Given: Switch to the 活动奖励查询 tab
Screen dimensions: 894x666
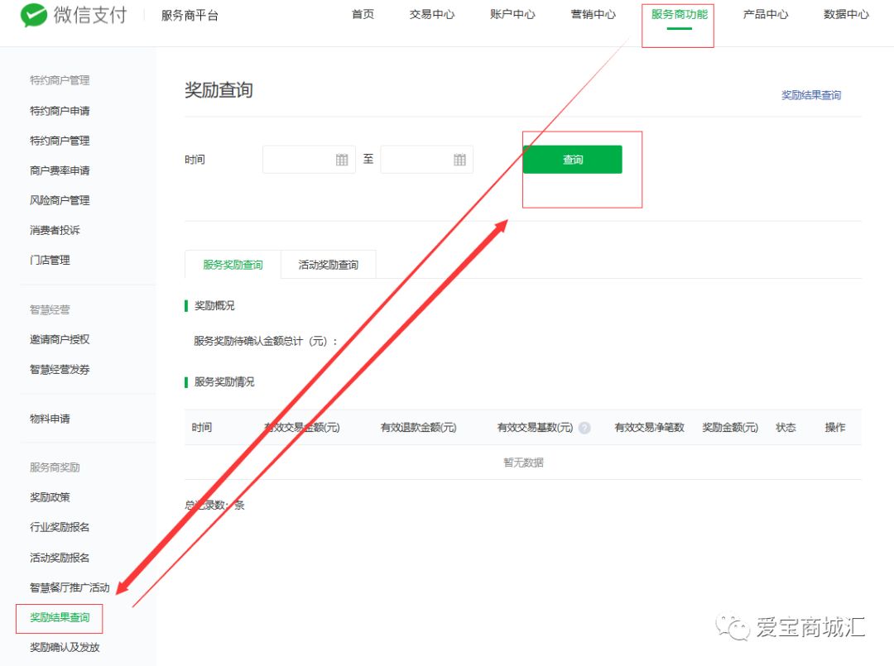Looking at the screenshot, I should [x=329, y=265].
